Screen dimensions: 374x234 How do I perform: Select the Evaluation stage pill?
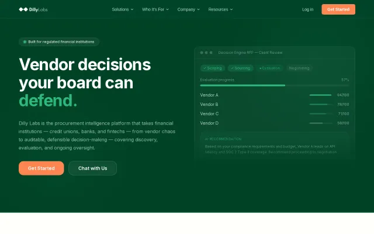(x=270, y=68)
